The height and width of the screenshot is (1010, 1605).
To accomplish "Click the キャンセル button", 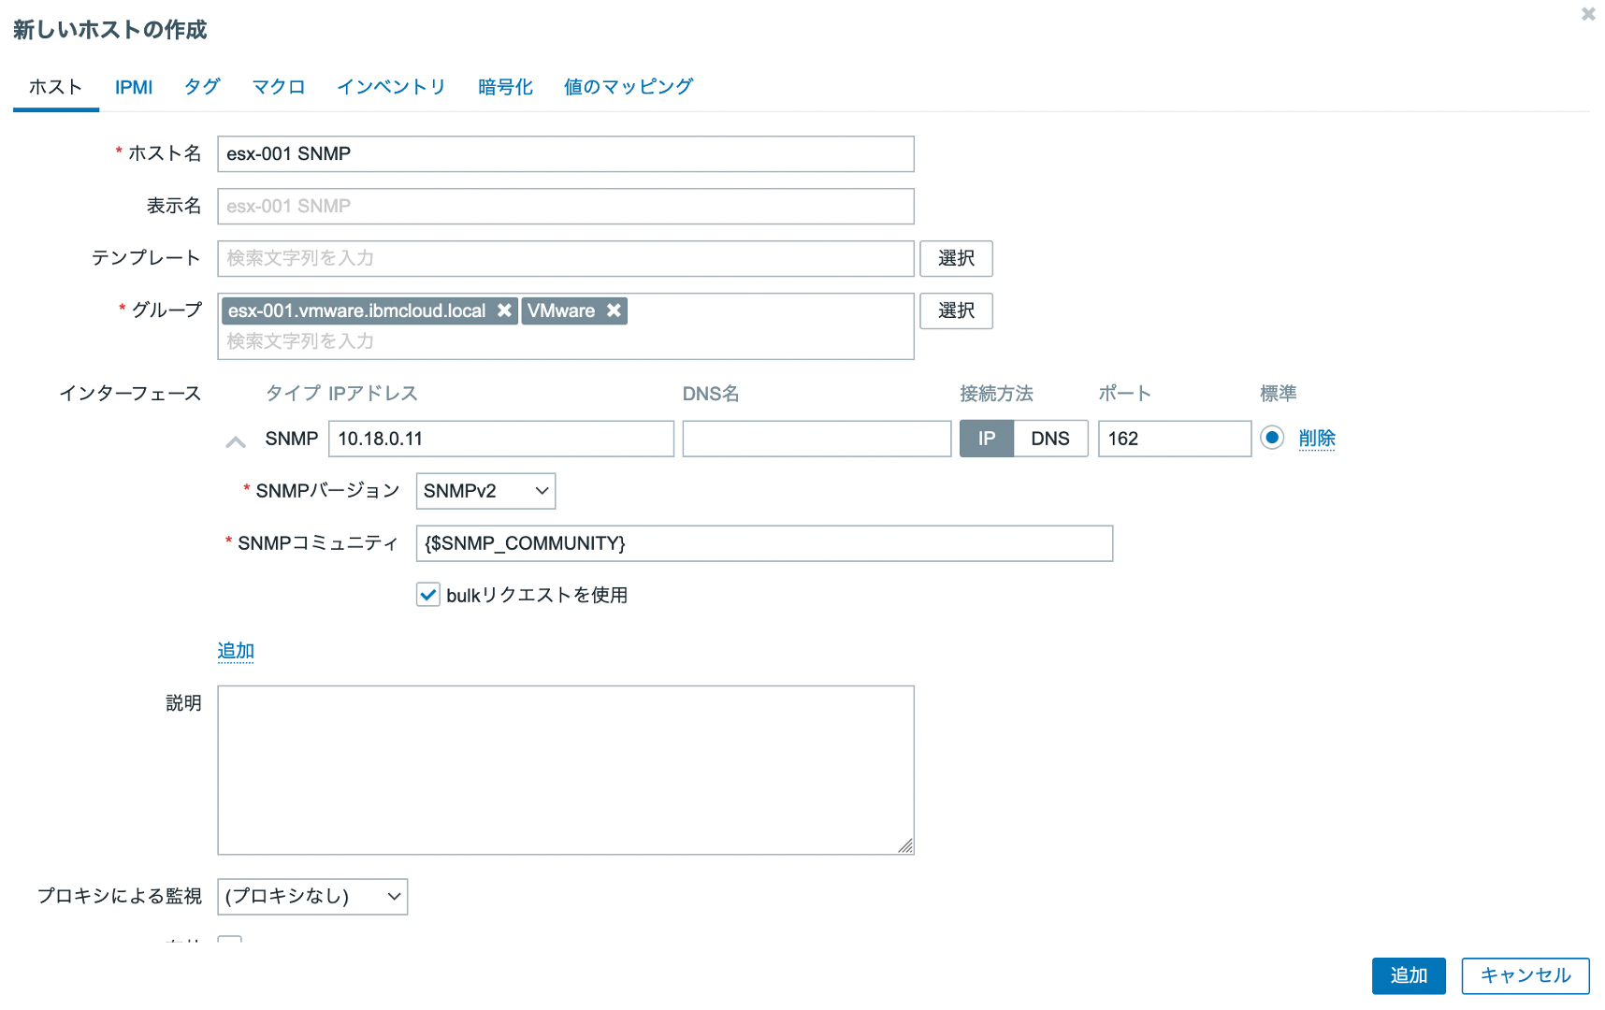I will pos(1525,975).
